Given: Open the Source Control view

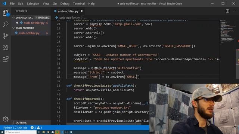Looking at the screenshot, I should click(6, 36).
